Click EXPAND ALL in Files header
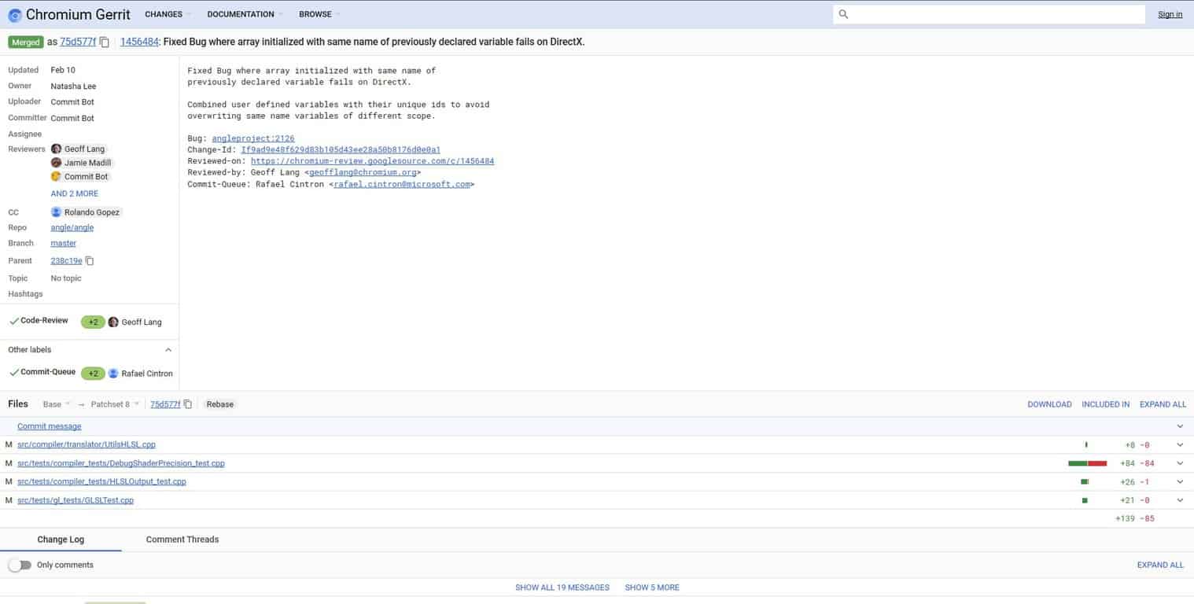The height and width of the screenshot is (604, 1194). click(x=1163, y=404)
